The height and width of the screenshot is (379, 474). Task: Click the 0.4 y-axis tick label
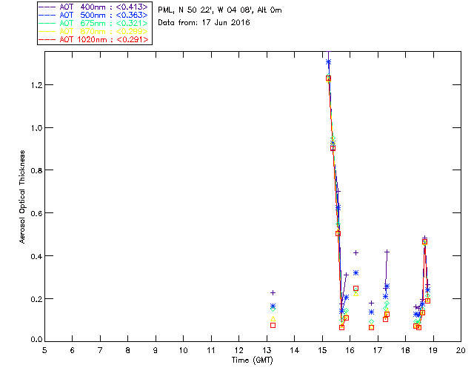pos(36,256)
